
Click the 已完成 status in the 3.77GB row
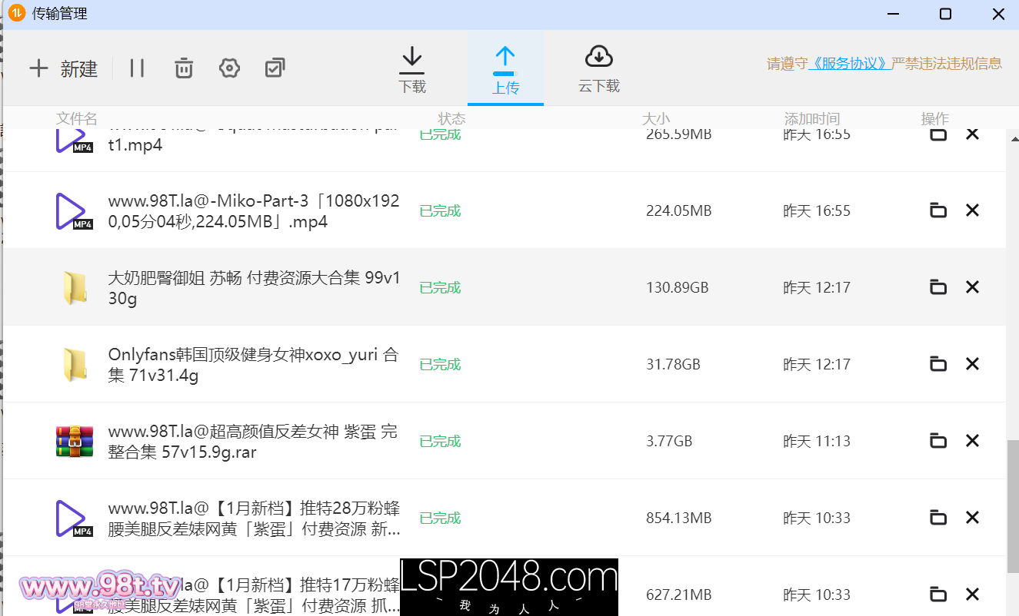pyautogui.click(x=440, y=441)
